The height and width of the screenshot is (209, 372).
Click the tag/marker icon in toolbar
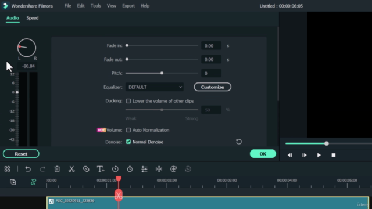86,169
